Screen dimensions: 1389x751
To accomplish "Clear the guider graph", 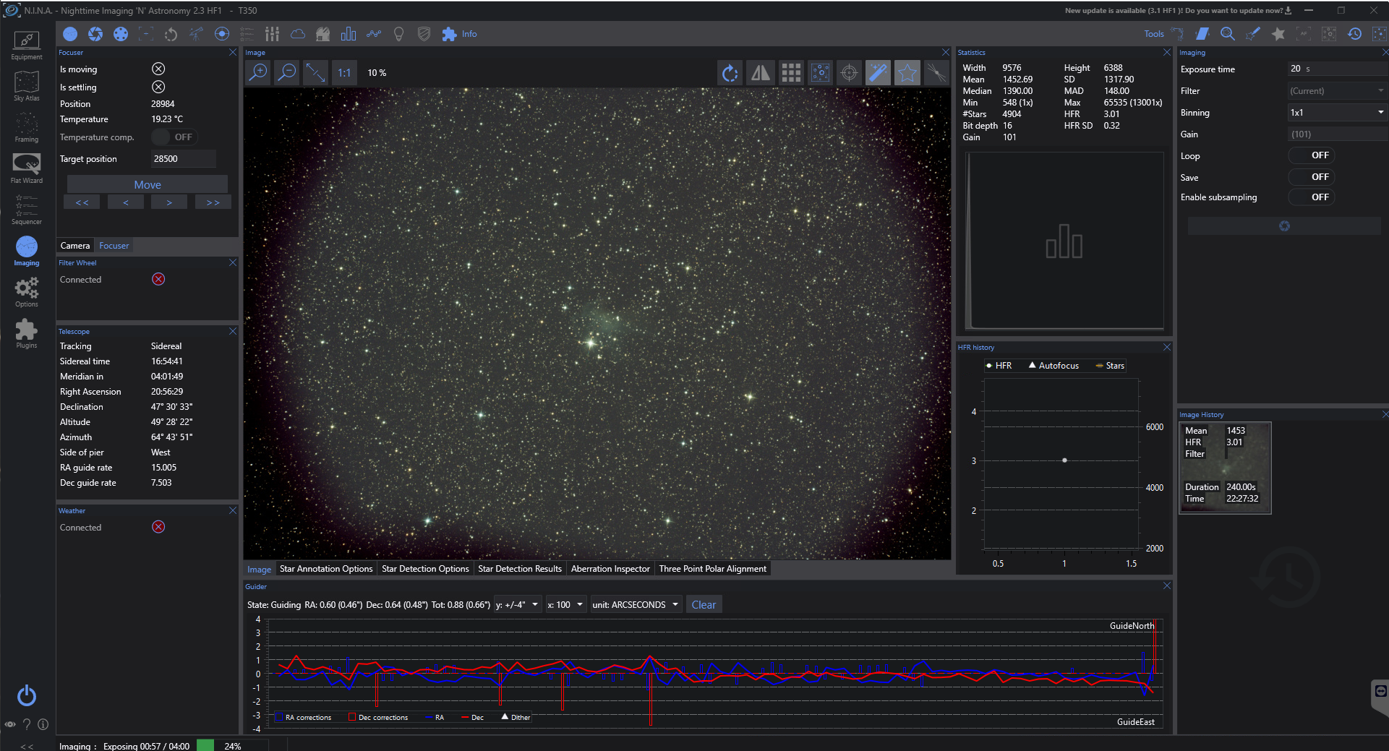I will coord(703,605).
